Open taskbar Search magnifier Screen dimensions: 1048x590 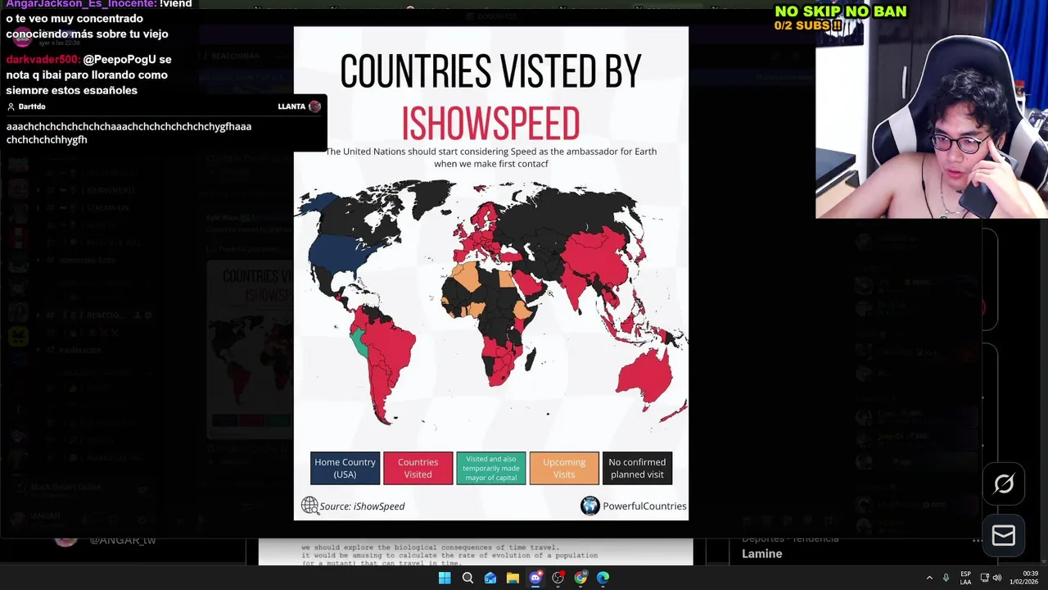(468, 578)
